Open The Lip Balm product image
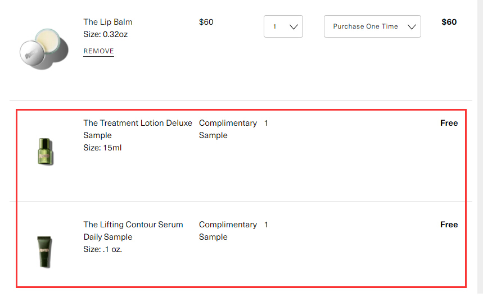The image size is (483, 302). pos(44,49)
